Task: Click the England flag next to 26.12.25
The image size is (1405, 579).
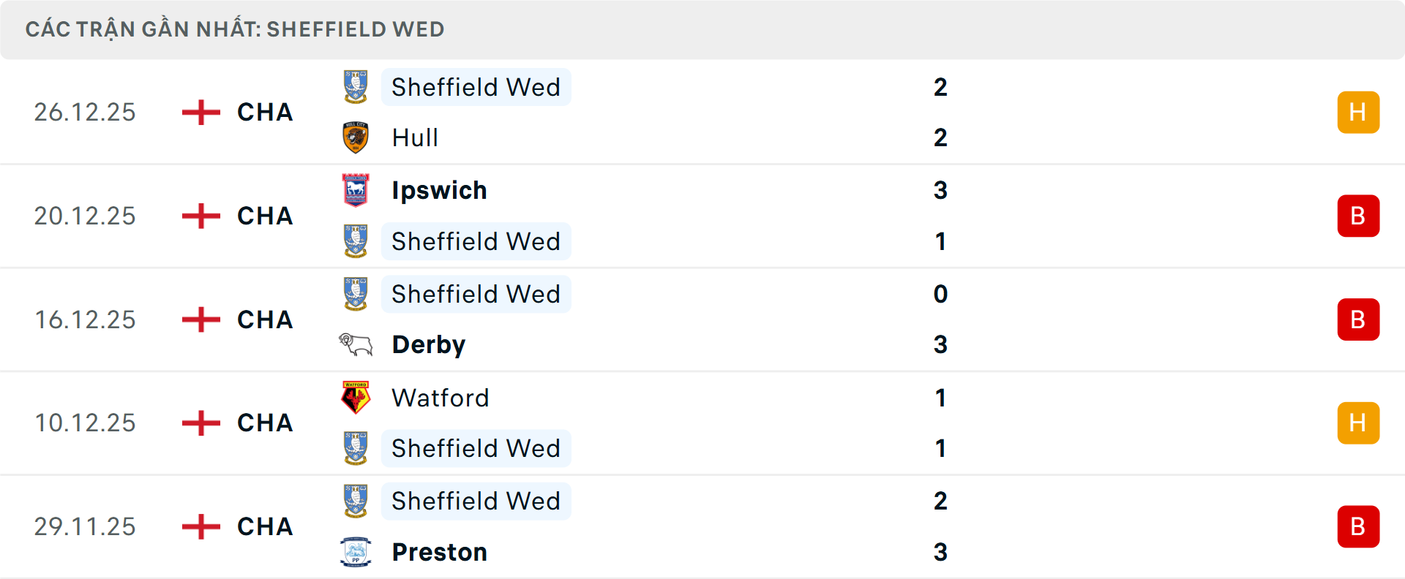Action: tap(200, 112)
